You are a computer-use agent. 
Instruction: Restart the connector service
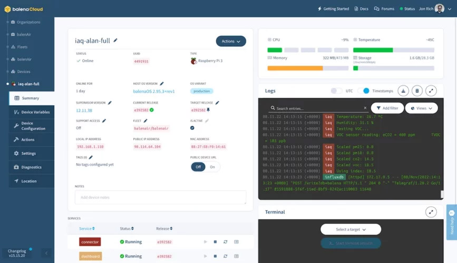click(x=225, y=242)
